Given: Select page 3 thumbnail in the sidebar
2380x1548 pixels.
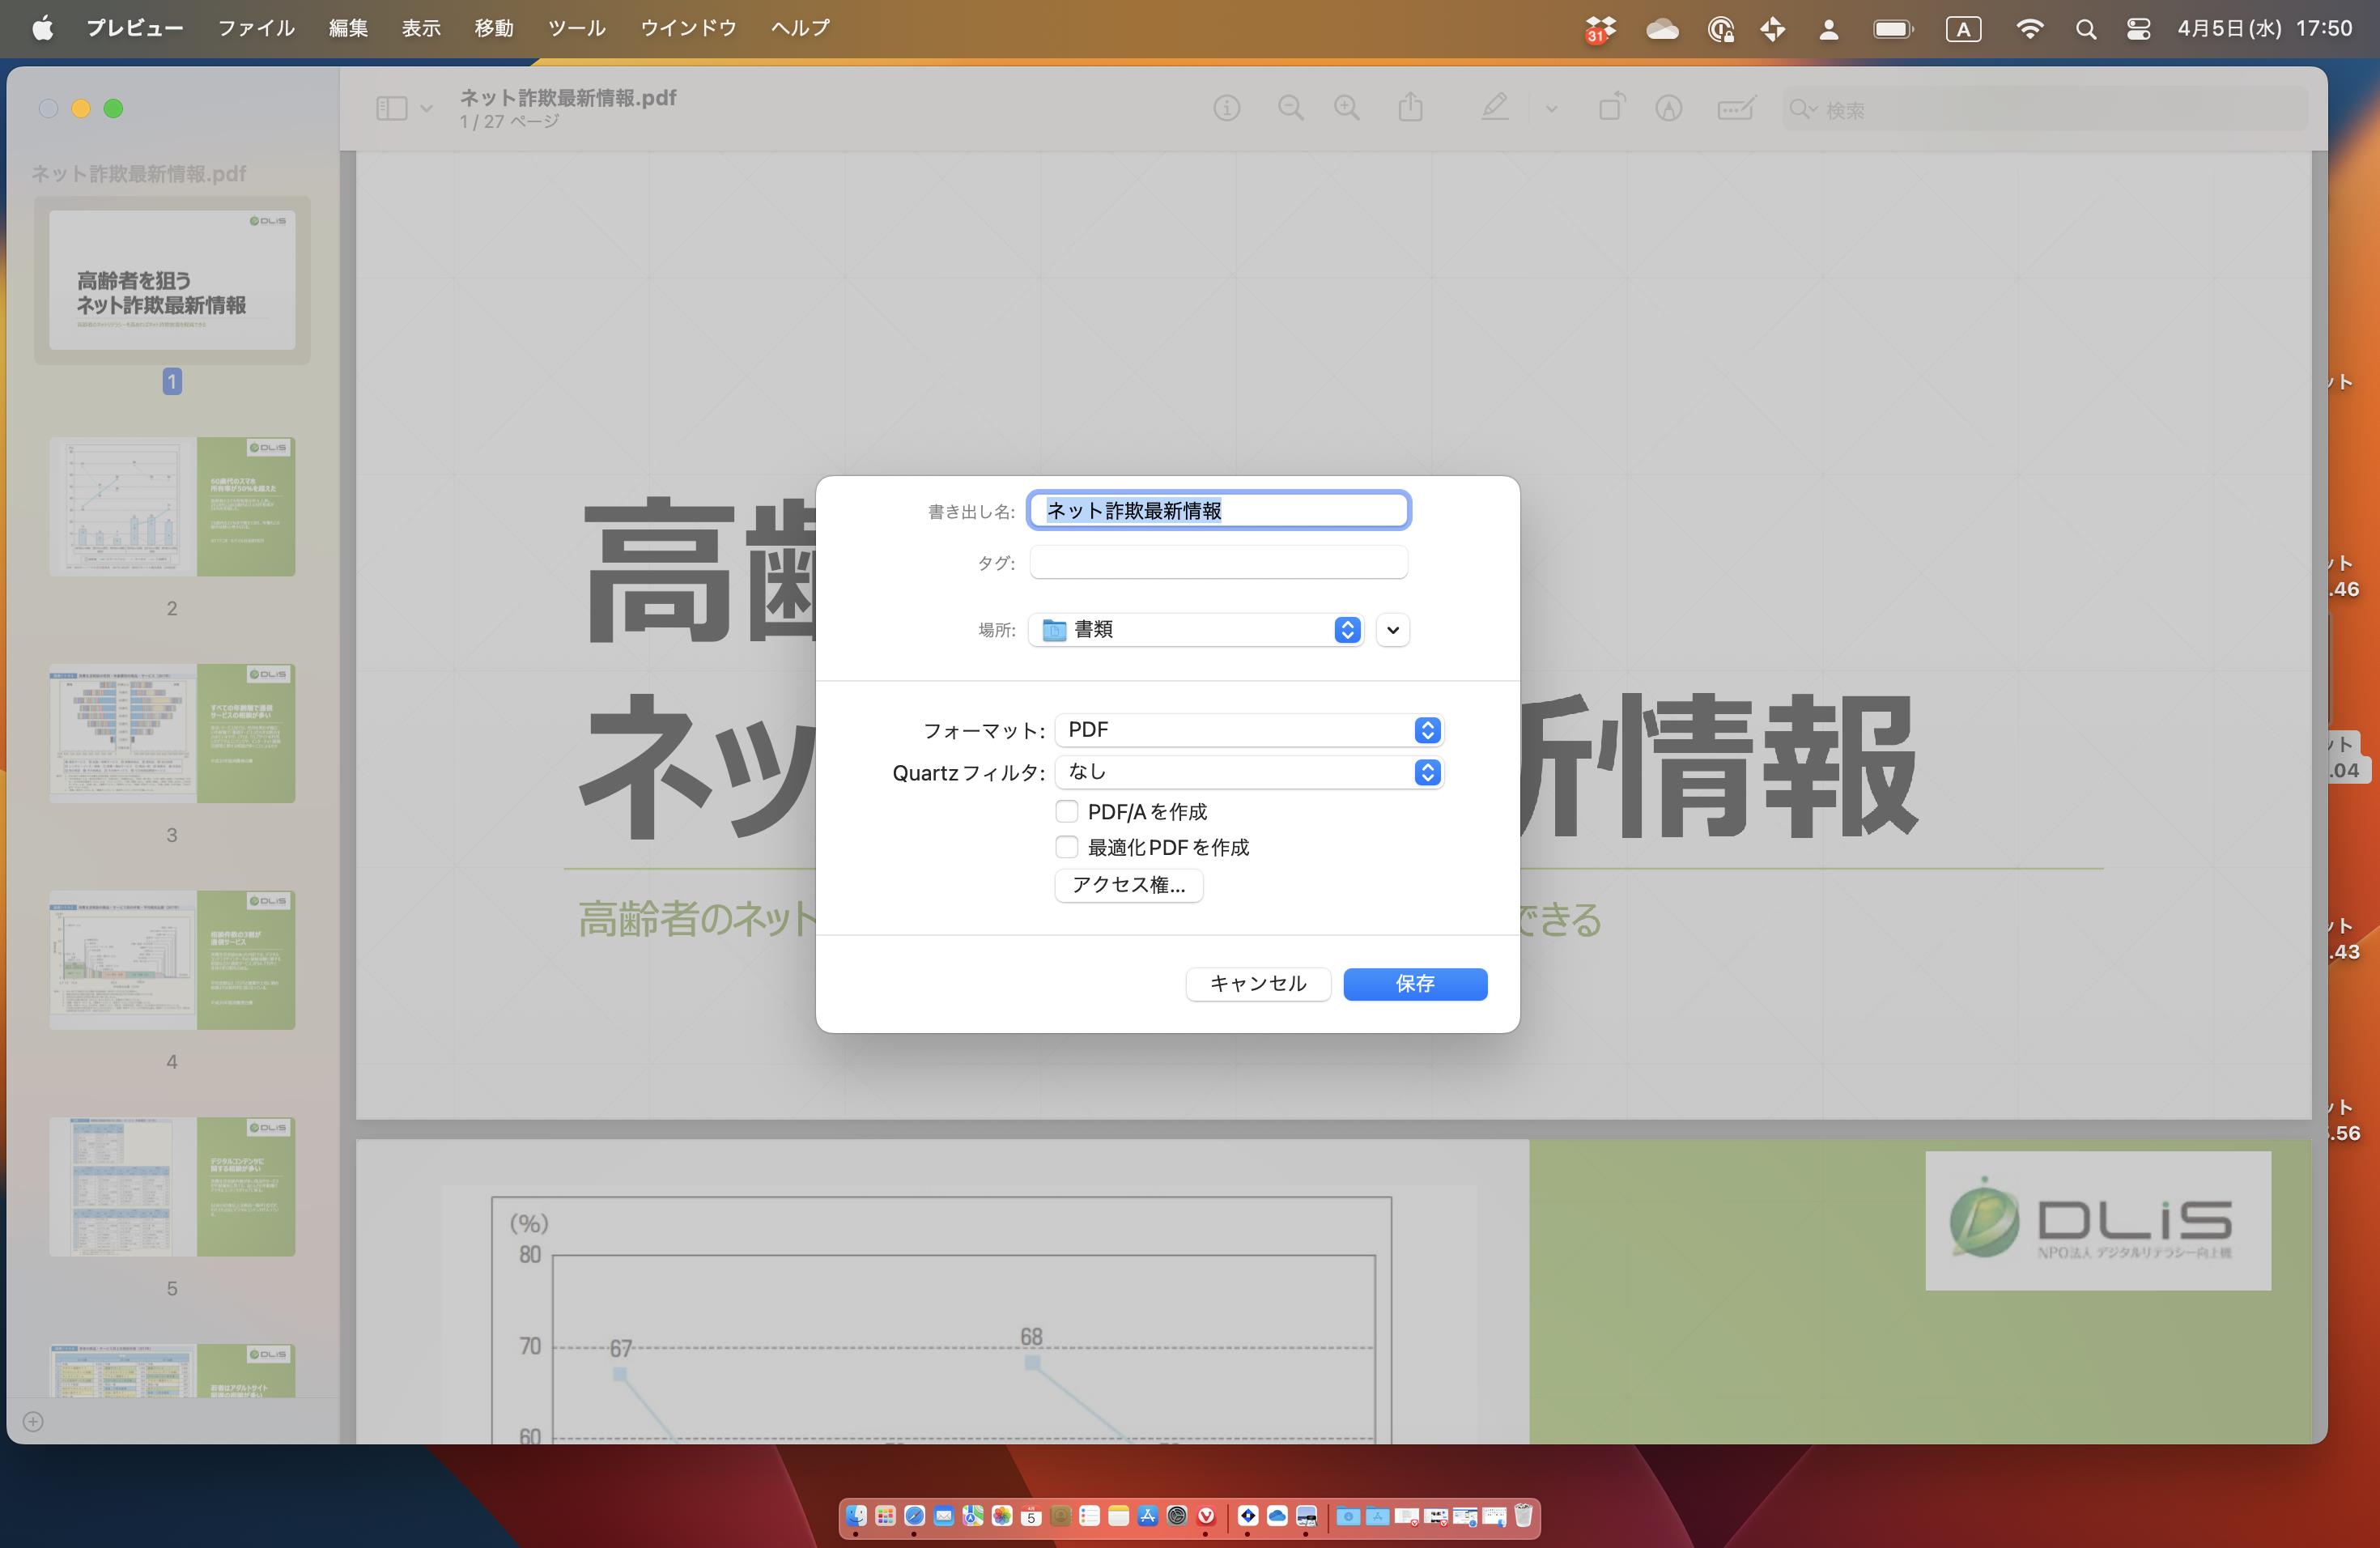Looking at the screenshot, I should click(171, 734).
